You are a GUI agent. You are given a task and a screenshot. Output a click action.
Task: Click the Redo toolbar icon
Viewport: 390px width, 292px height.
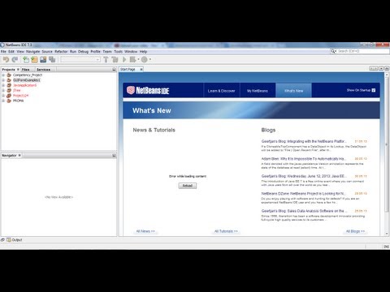pos(15,59)
